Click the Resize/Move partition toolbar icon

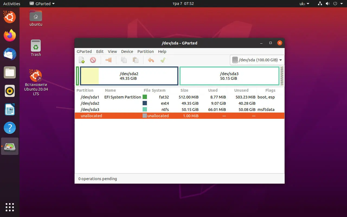pyautogui.click(x=108, y=60)
